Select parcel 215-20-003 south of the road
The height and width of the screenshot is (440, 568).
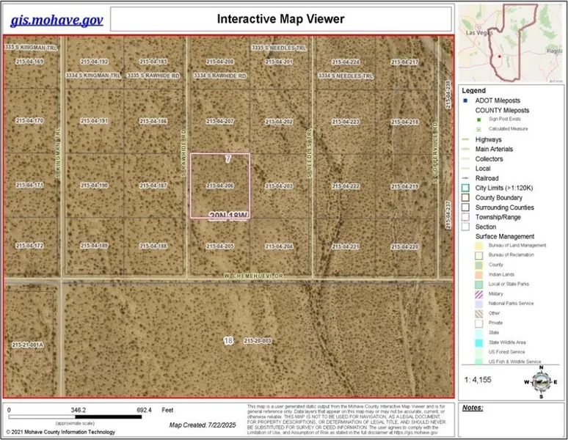[x=258, y=340]
